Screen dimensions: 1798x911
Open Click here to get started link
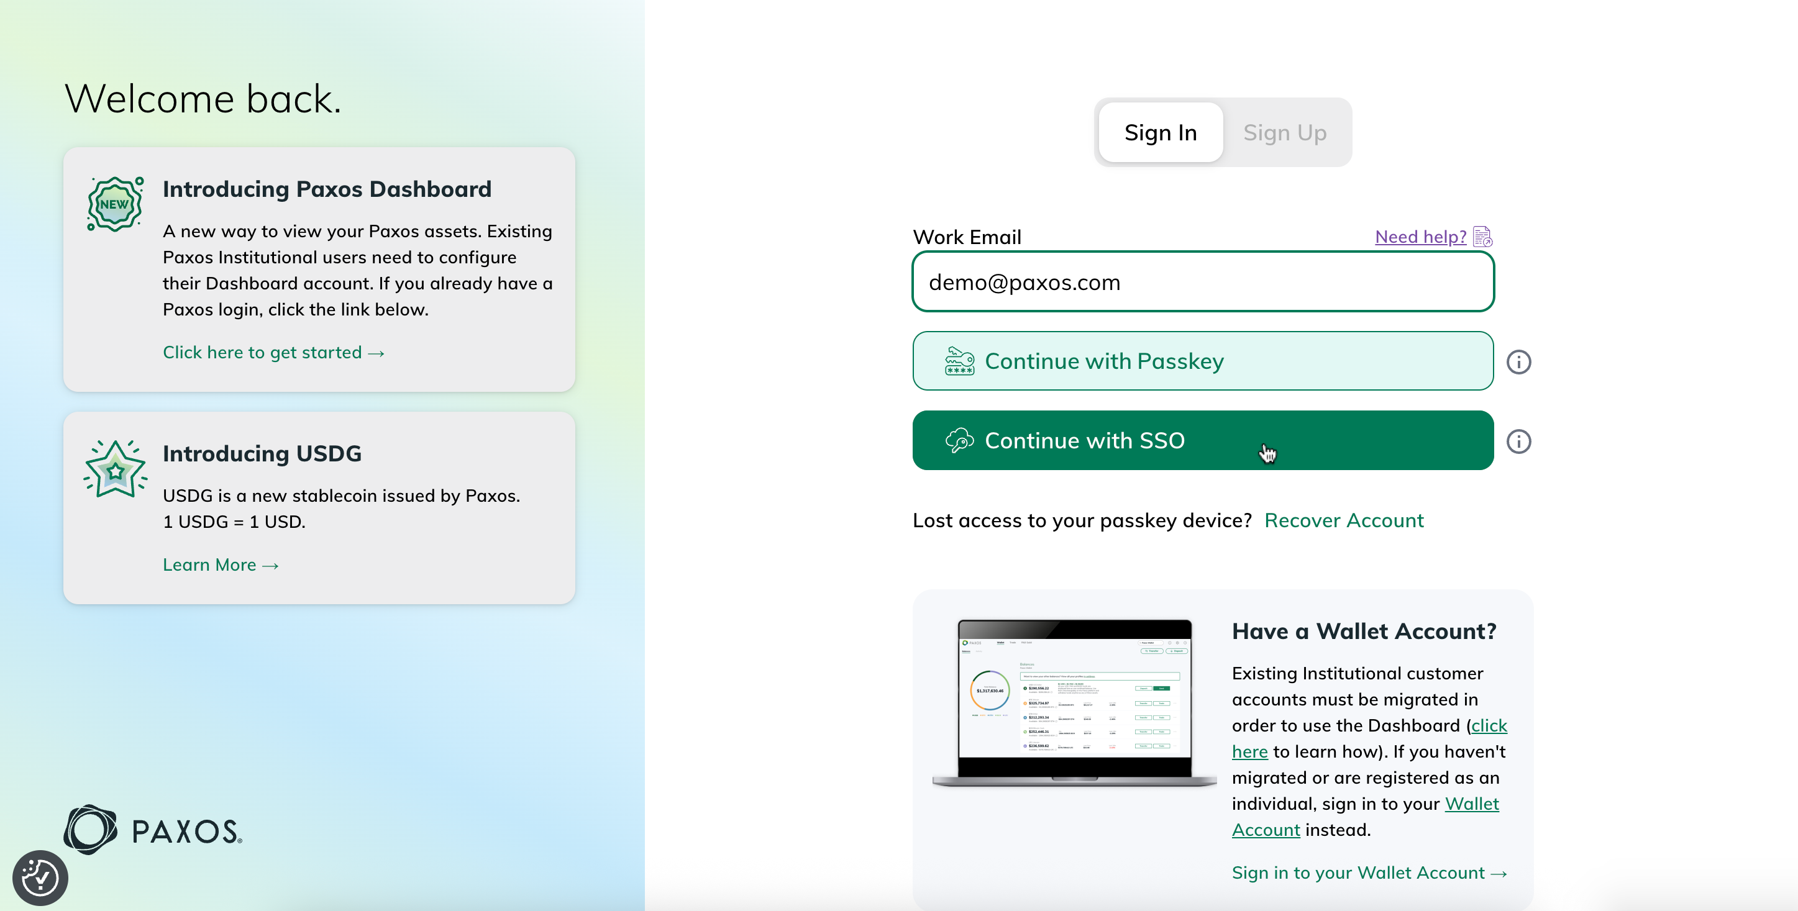coord(273,352)
